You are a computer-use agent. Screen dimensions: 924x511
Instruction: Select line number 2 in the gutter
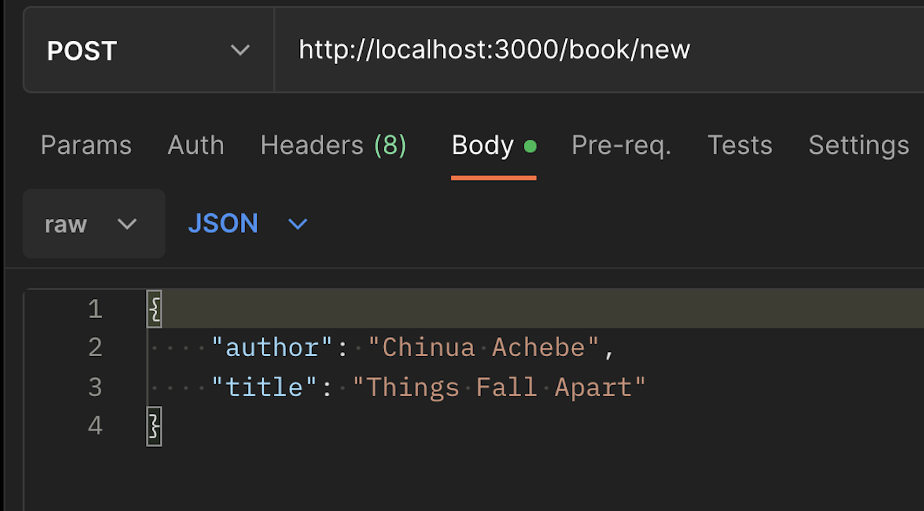coord(95,347)
